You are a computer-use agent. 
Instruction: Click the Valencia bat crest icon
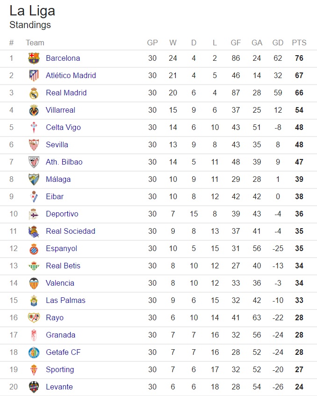(34, 283)
